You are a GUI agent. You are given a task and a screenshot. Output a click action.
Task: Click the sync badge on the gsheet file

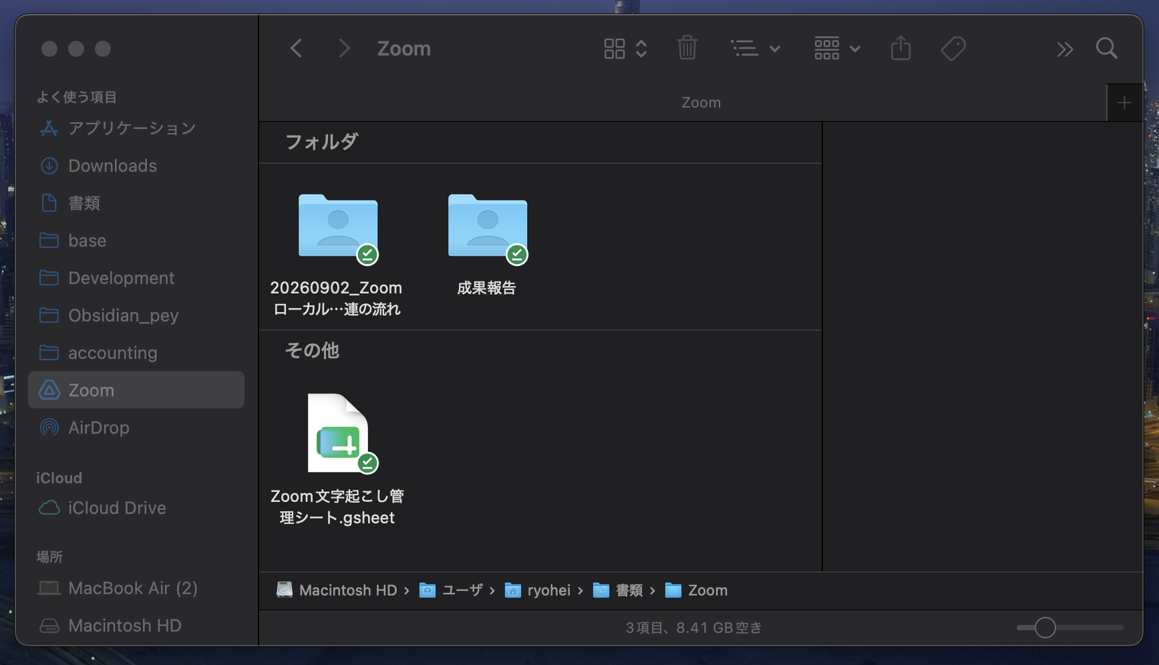367,462
